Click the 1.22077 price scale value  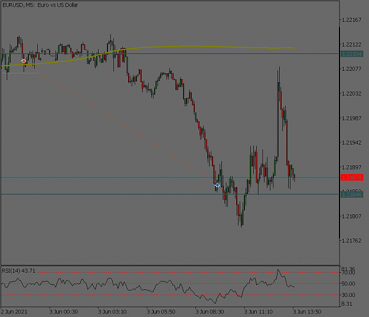click(351, 69)
